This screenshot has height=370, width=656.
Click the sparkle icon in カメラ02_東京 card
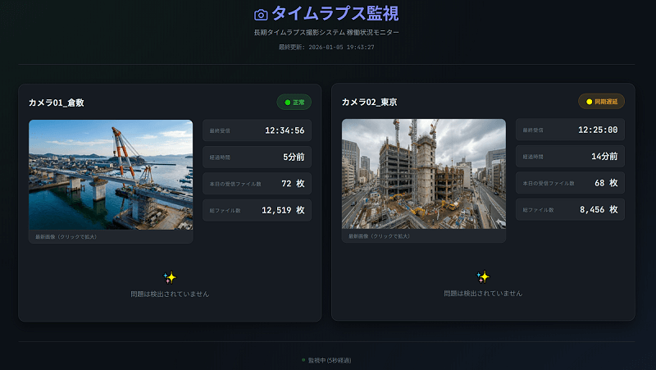click(483, 276)
